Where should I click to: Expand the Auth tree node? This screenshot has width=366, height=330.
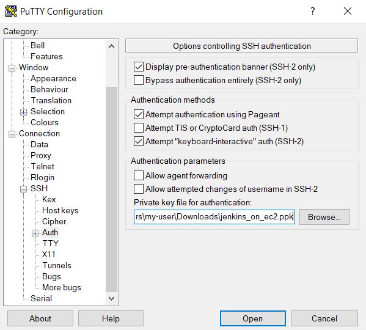[35, 233]
